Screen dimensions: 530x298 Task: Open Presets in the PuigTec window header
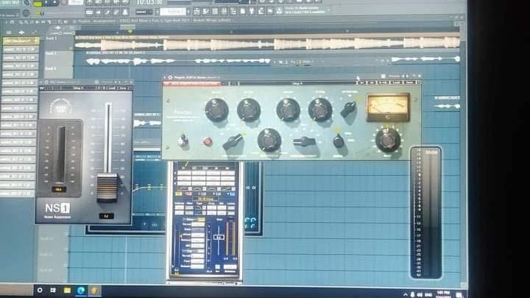394,76
